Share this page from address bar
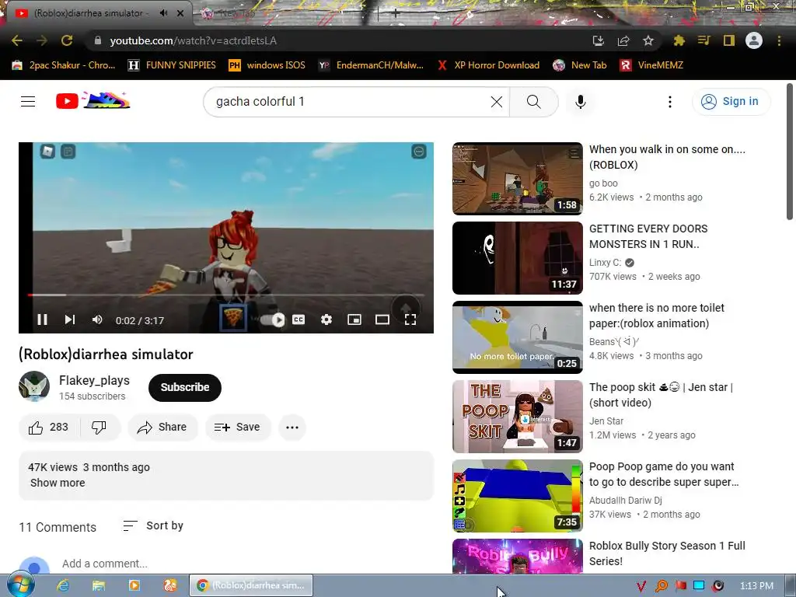This screenshot has width=796, height=597. [623, 40]
